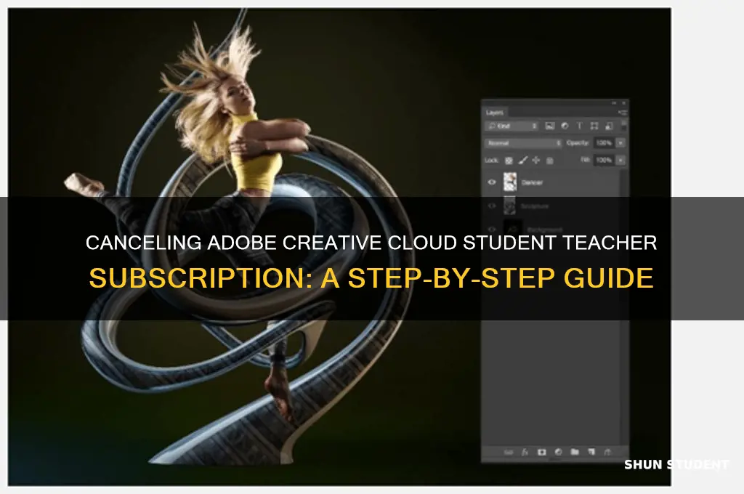The image size is (744, 494).
Task: Toggle layer filtering switch on or off
Action: [x=623, y=126]
